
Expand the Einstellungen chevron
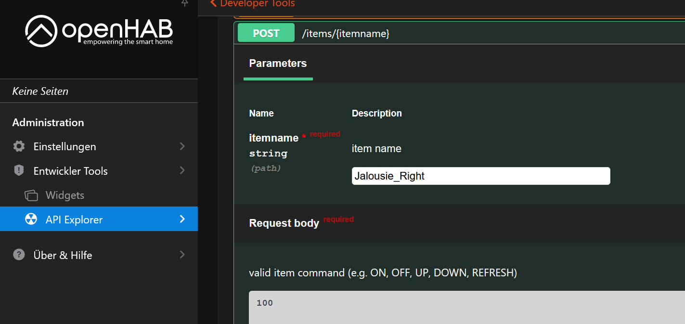[x=182, y=146]
